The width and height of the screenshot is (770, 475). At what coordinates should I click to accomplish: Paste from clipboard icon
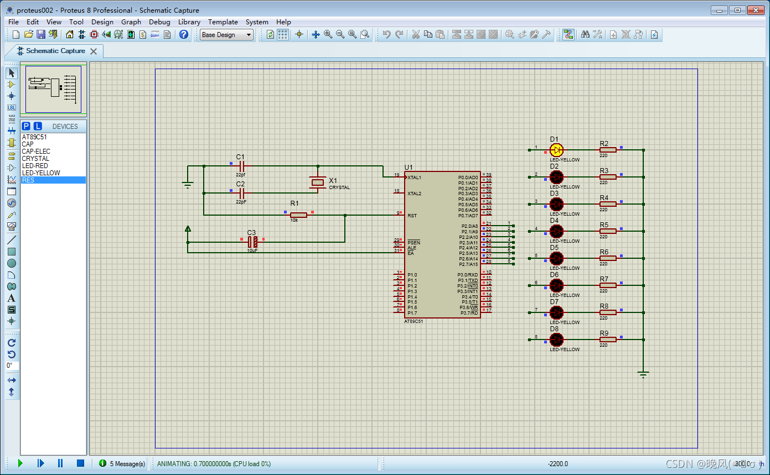(x=440, y=34)
